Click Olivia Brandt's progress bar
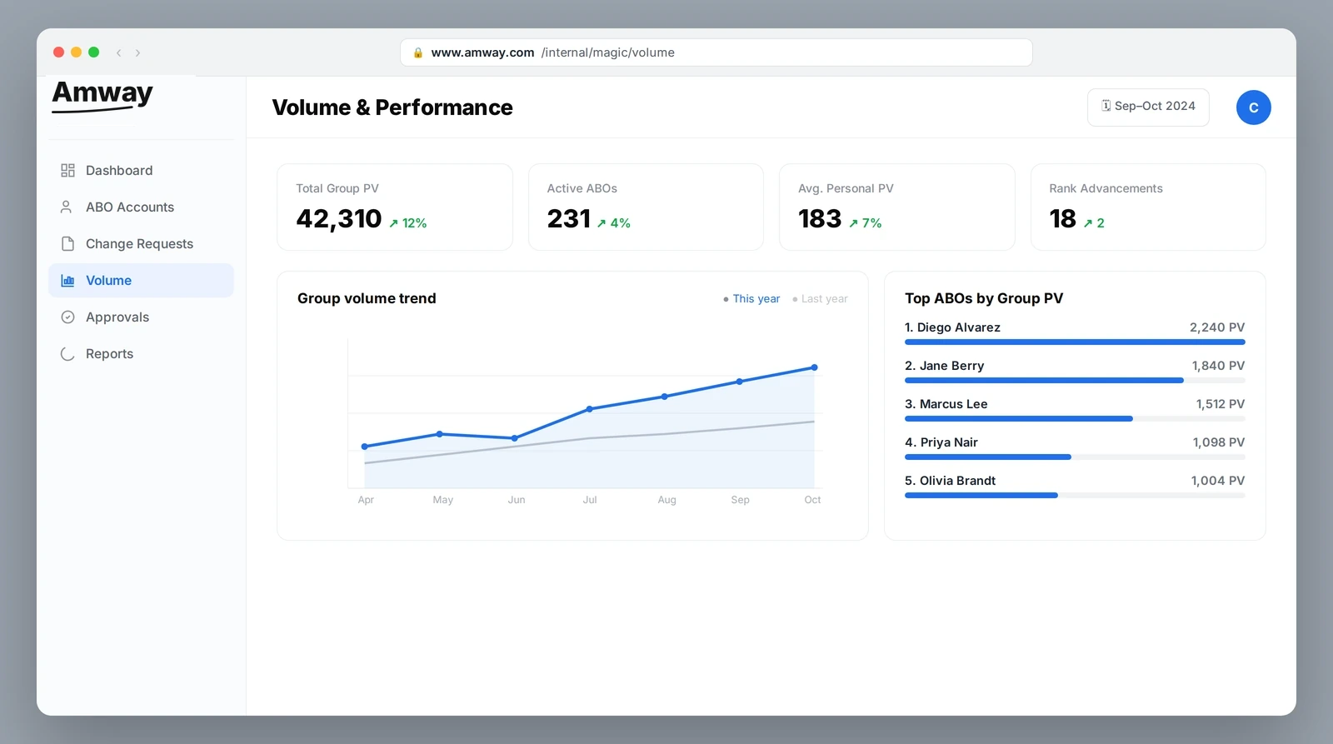The image size is (1333, 744). (1075, 495)
